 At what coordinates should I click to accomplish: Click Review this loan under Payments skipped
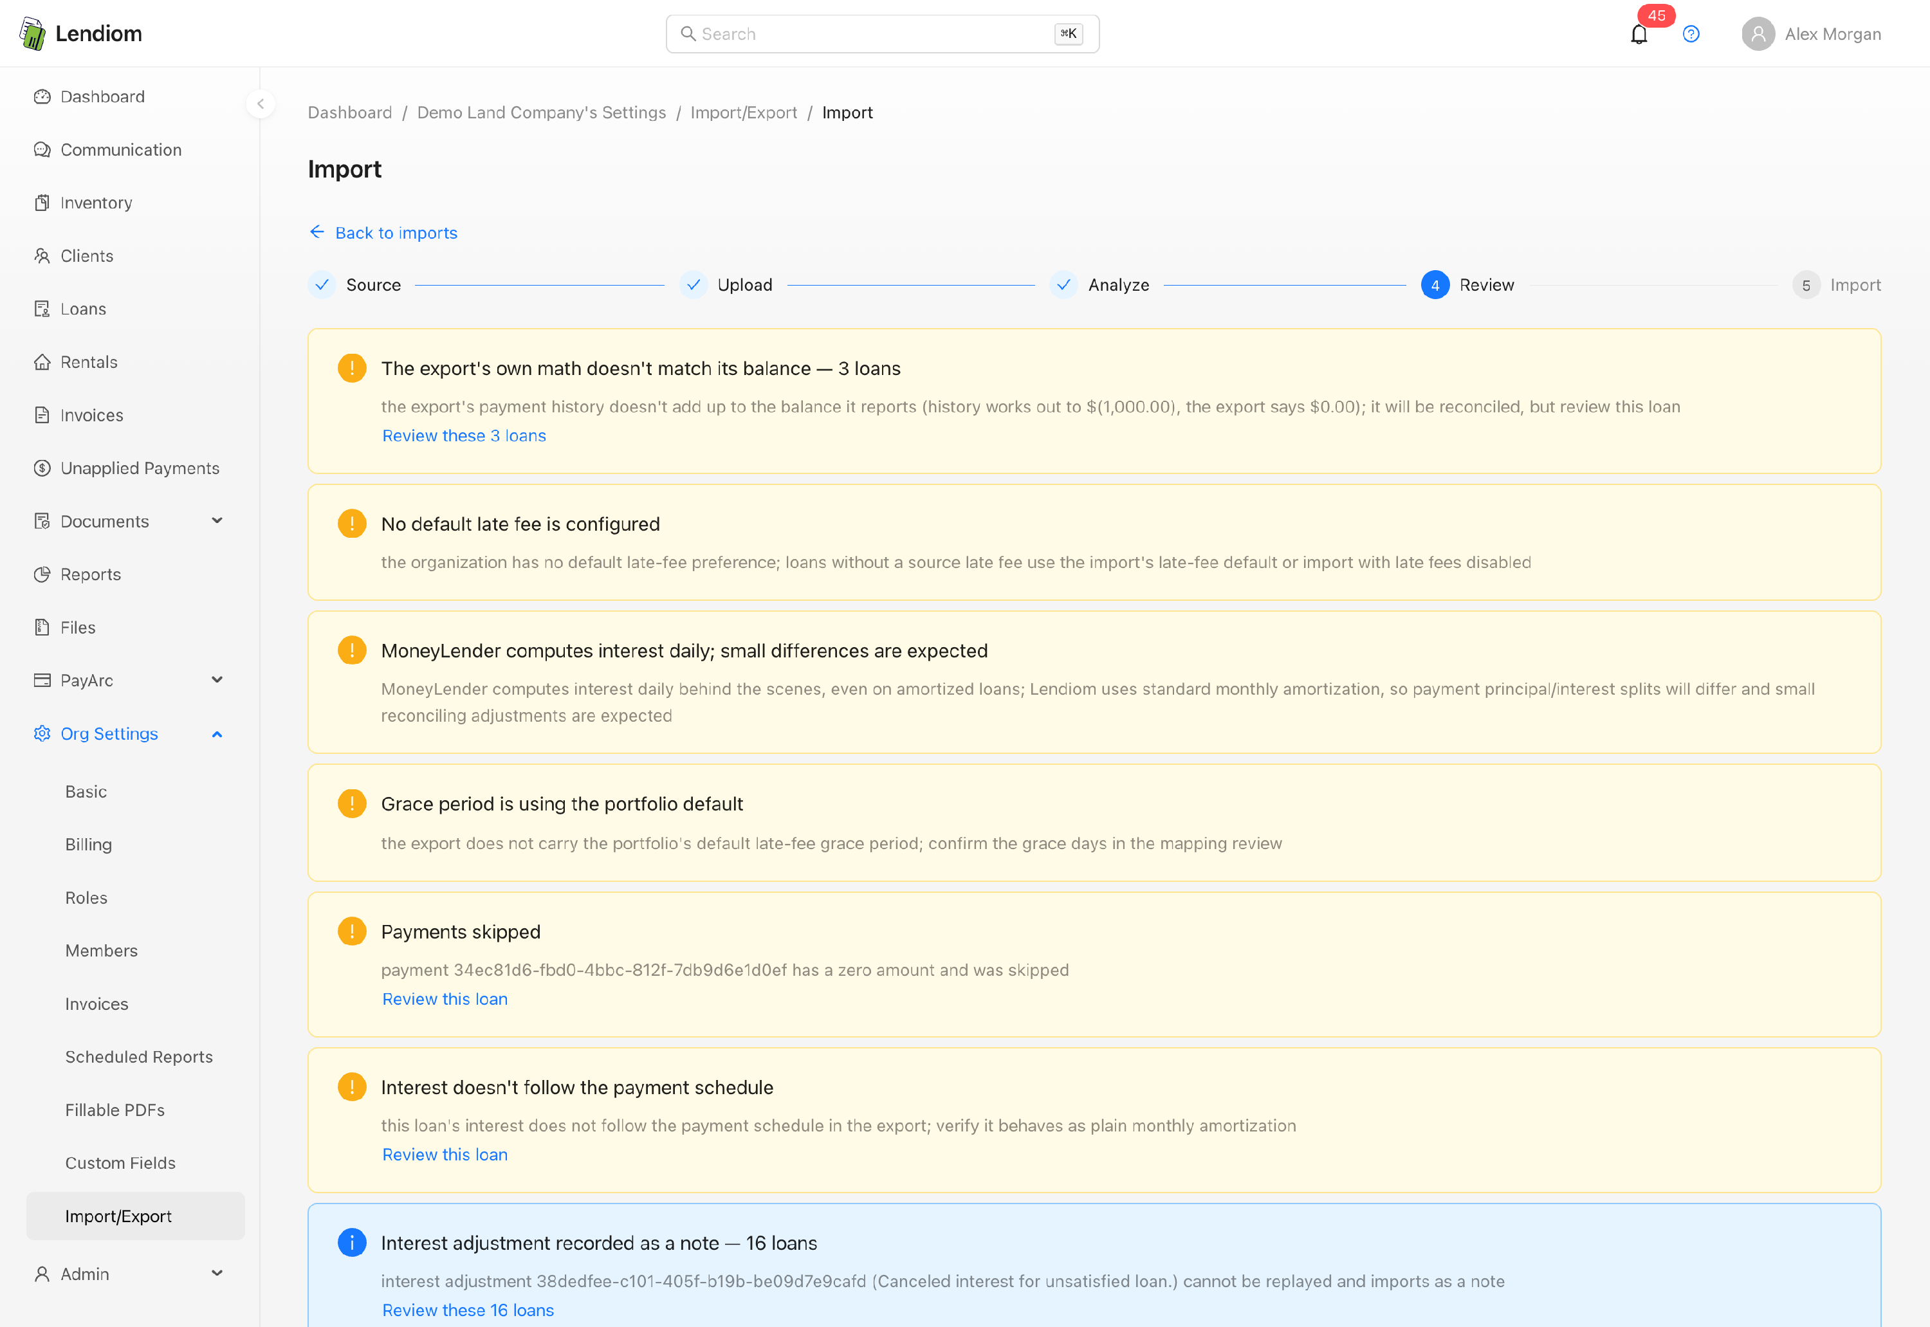click(x=445, y=1000)
